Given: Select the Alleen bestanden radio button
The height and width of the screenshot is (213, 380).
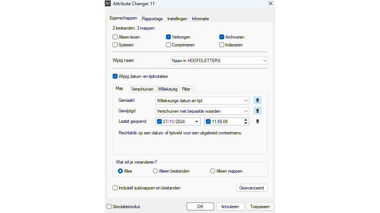Looking at the screenshot, I should point(155,171).
